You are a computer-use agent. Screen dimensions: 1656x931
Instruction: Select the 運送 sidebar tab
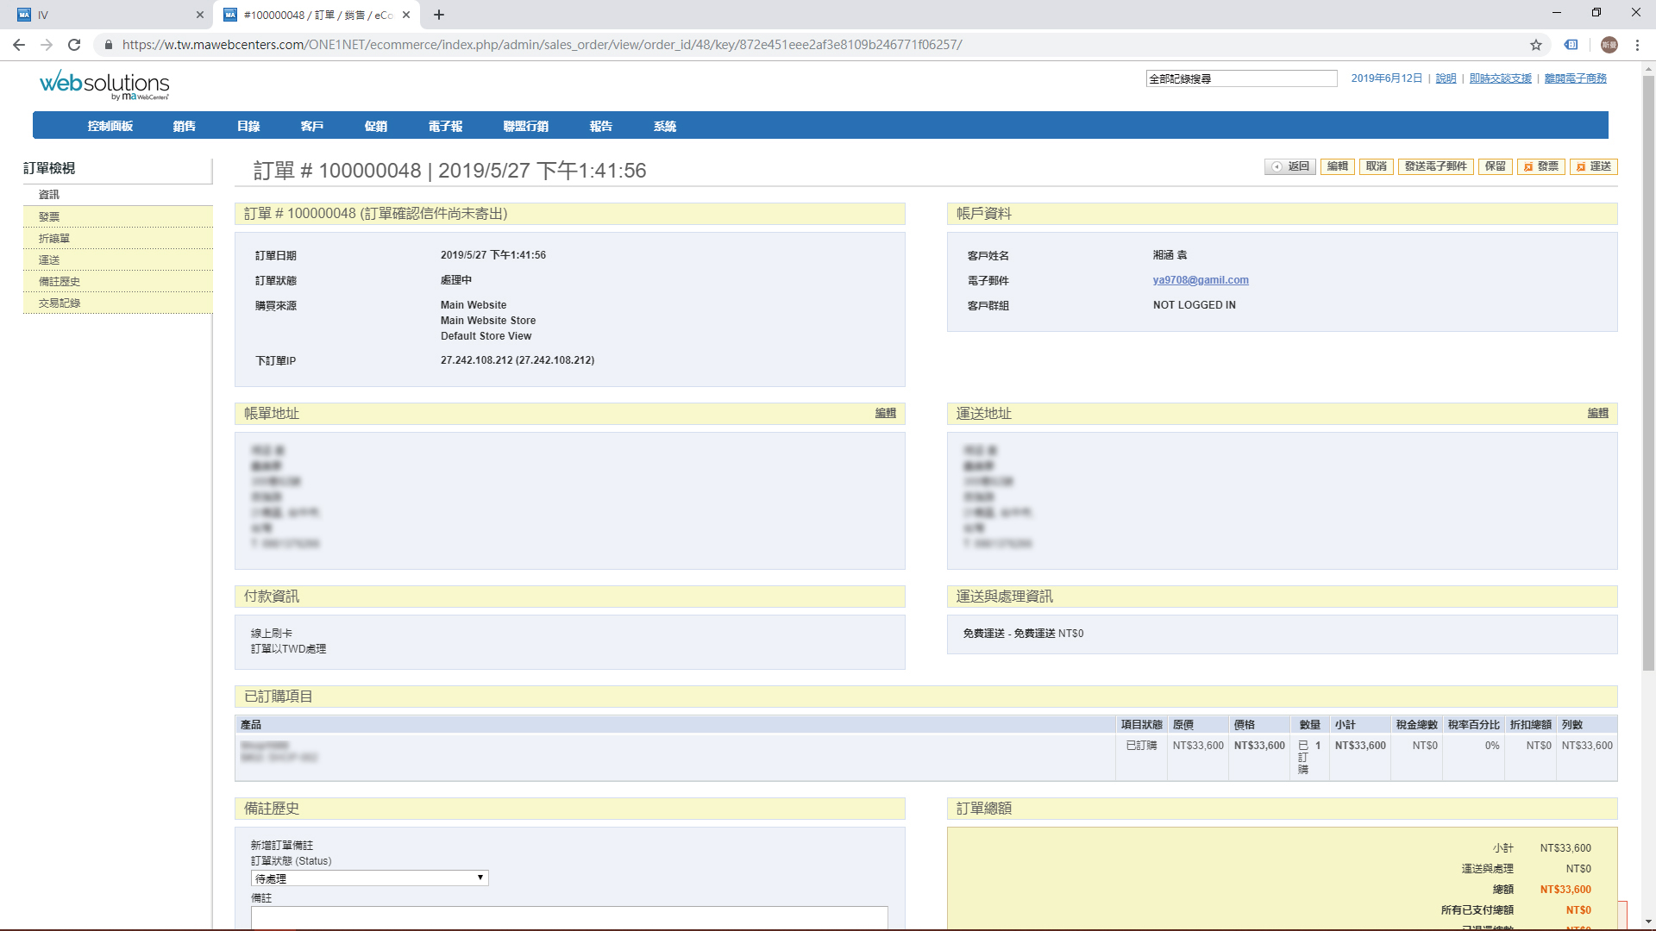coord(118,259)
